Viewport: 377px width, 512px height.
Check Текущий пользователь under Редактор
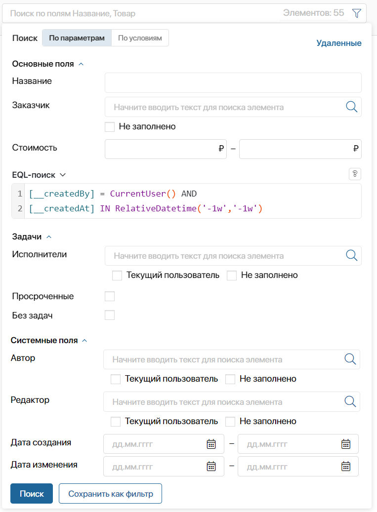[x=116, y=422]
